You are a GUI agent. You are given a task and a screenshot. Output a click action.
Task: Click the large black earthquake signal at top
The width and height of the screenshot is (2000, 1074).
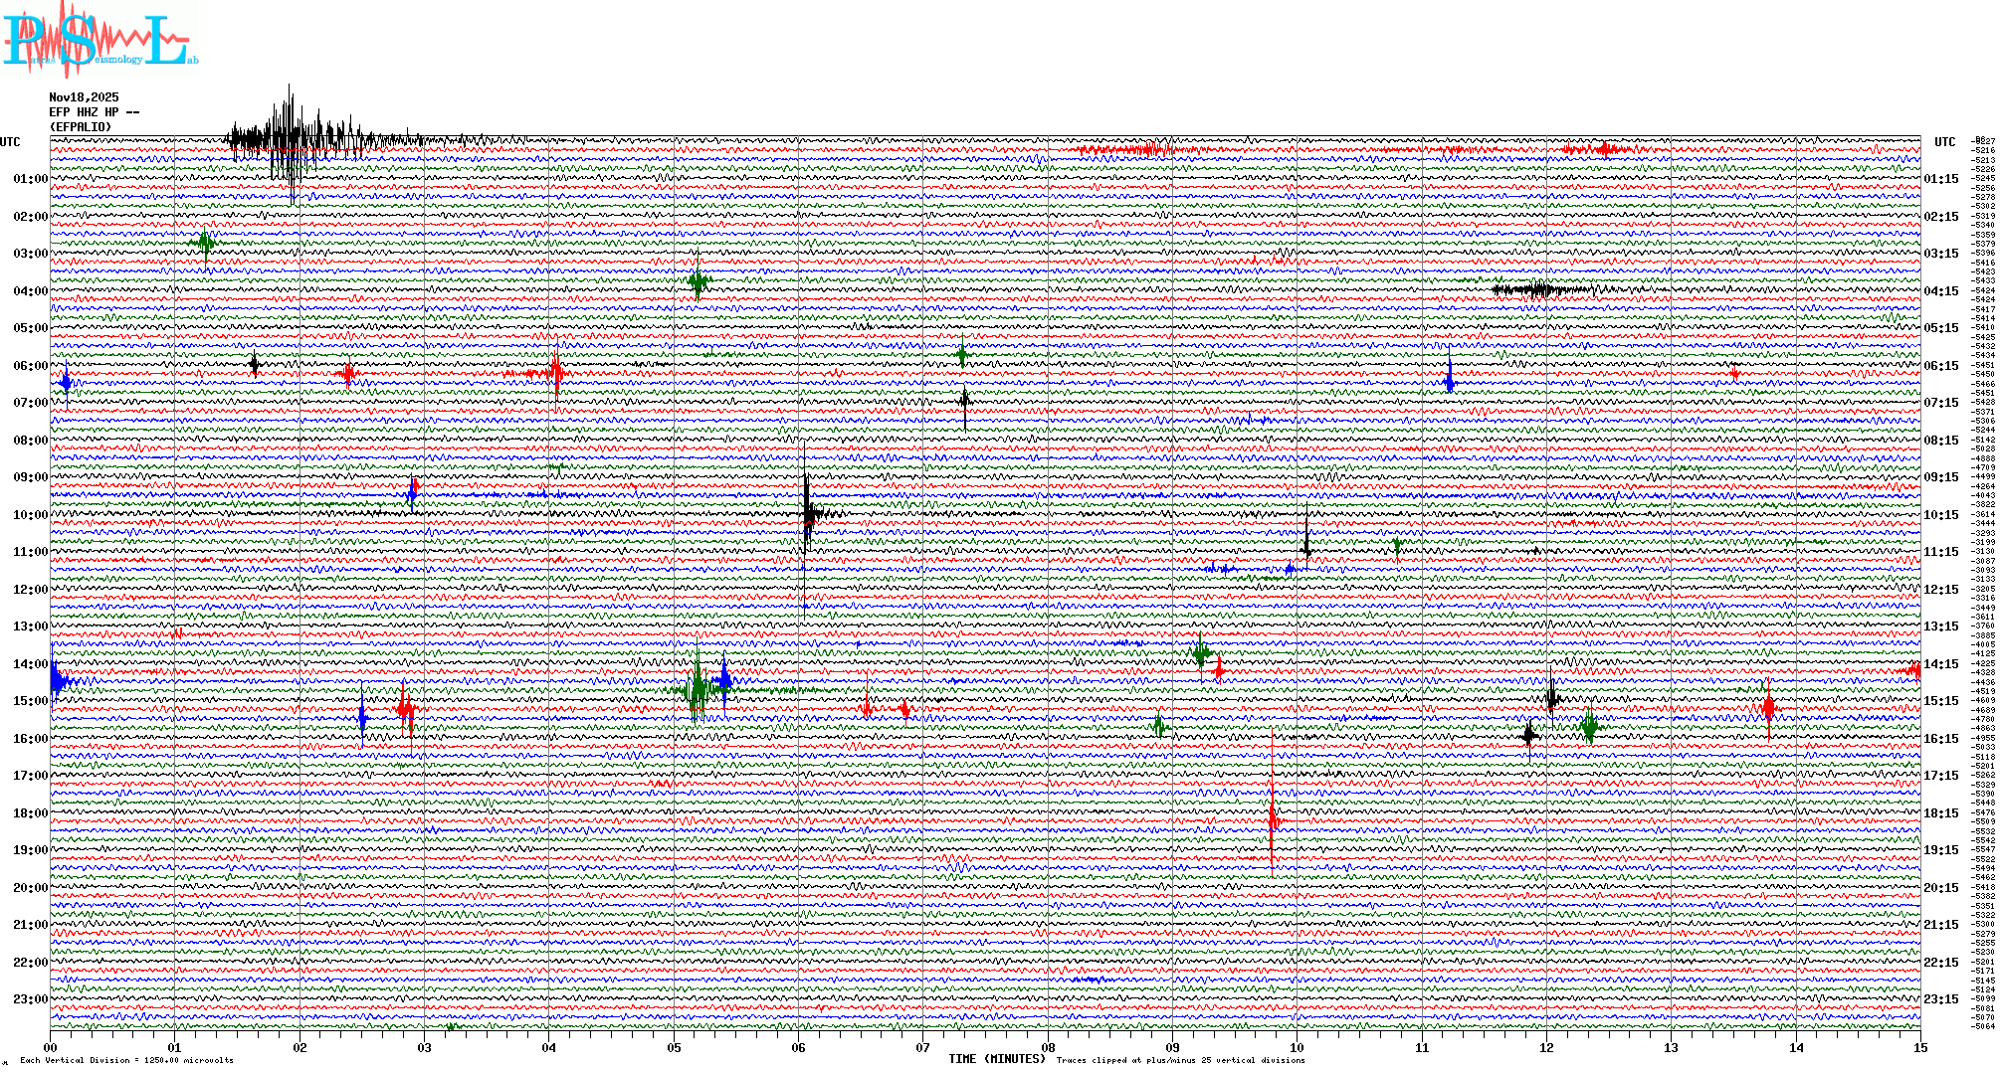click(x=289, y=139)
